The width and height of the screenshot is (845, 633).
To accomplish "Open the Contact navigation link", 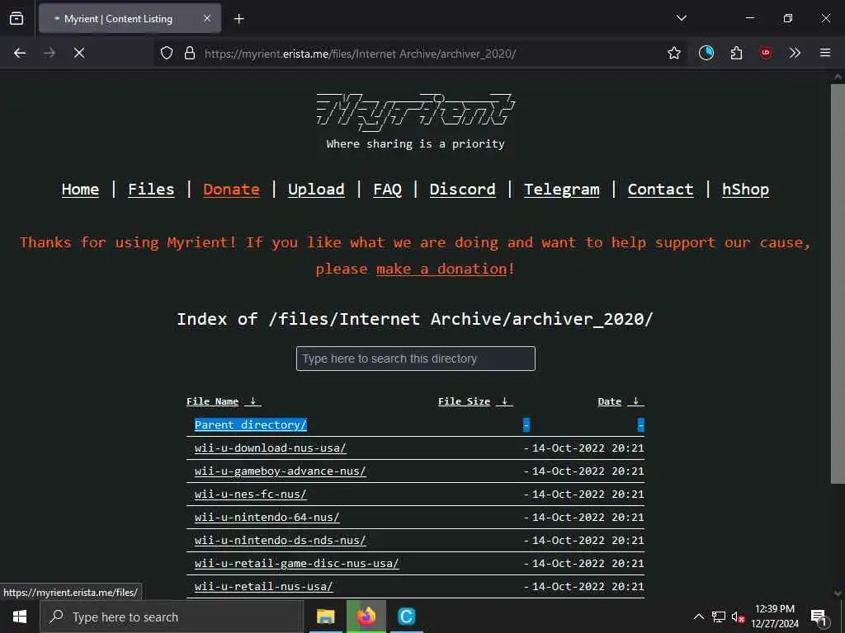I will point(661,190).
